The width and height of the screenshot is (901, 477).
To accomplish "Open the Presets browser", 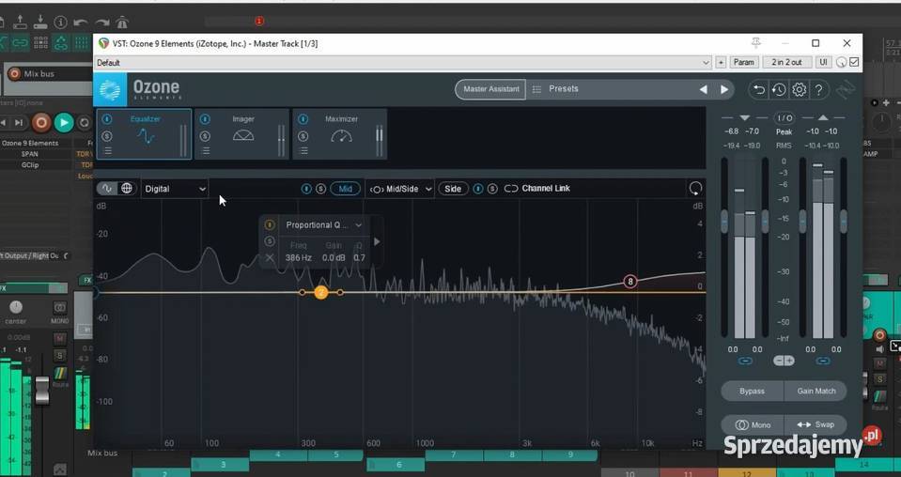I will [563, 89].
